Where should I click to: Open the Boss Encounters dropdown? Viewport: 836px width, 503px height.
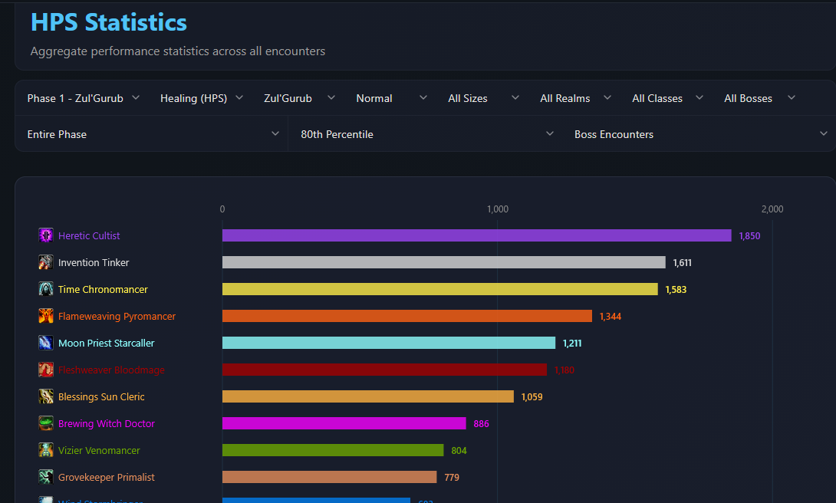pos(700,134)
